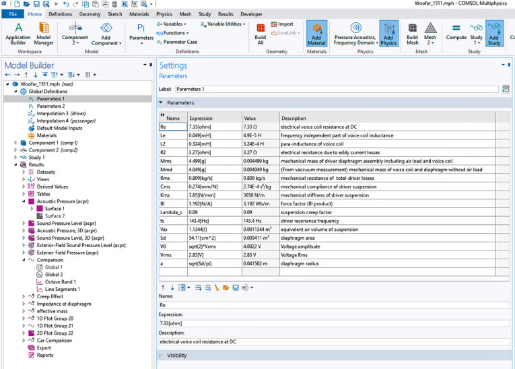Image resolution: width=515 pixels, height=369 pixels.
Task: Click the Undo icon in quick access toolbar
Action: 66,4
